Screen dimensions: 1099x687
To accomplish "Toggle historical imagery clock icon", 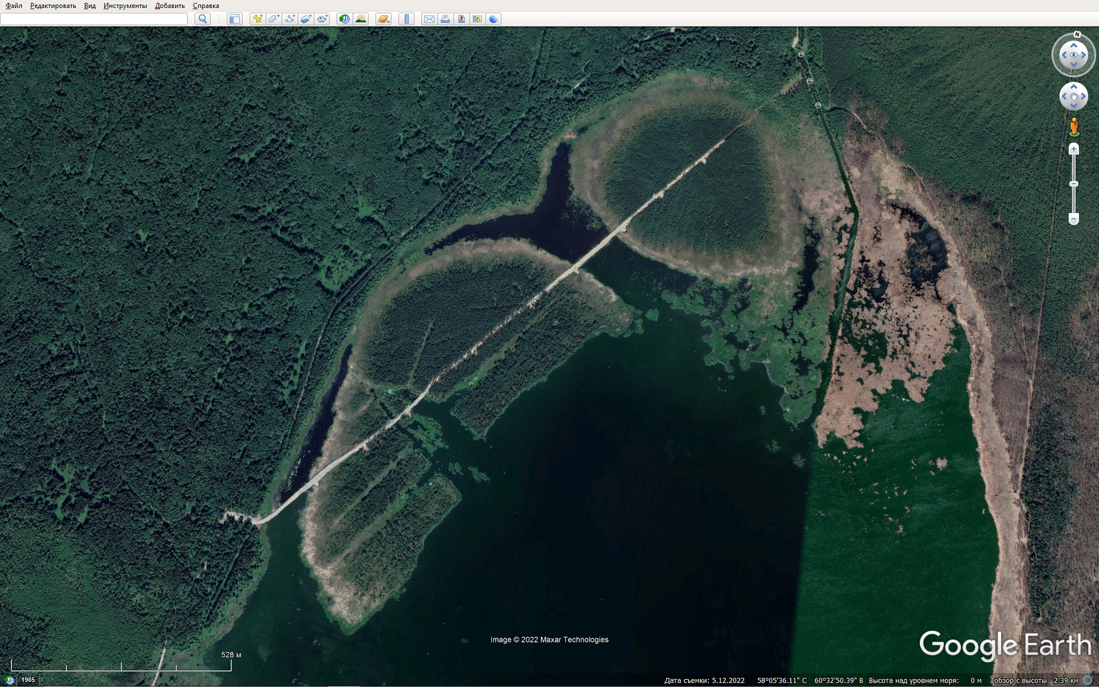I will point(344,19).
